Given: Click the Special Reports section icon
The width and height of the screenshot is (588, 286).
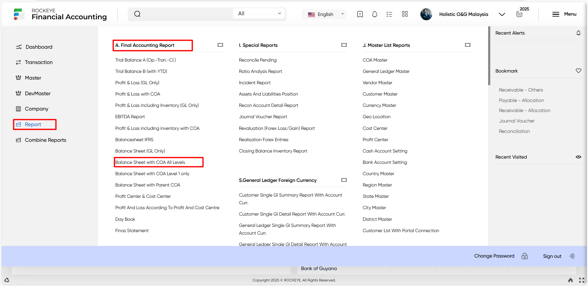Looking at the screenshot, I should [x=344, y=45].
